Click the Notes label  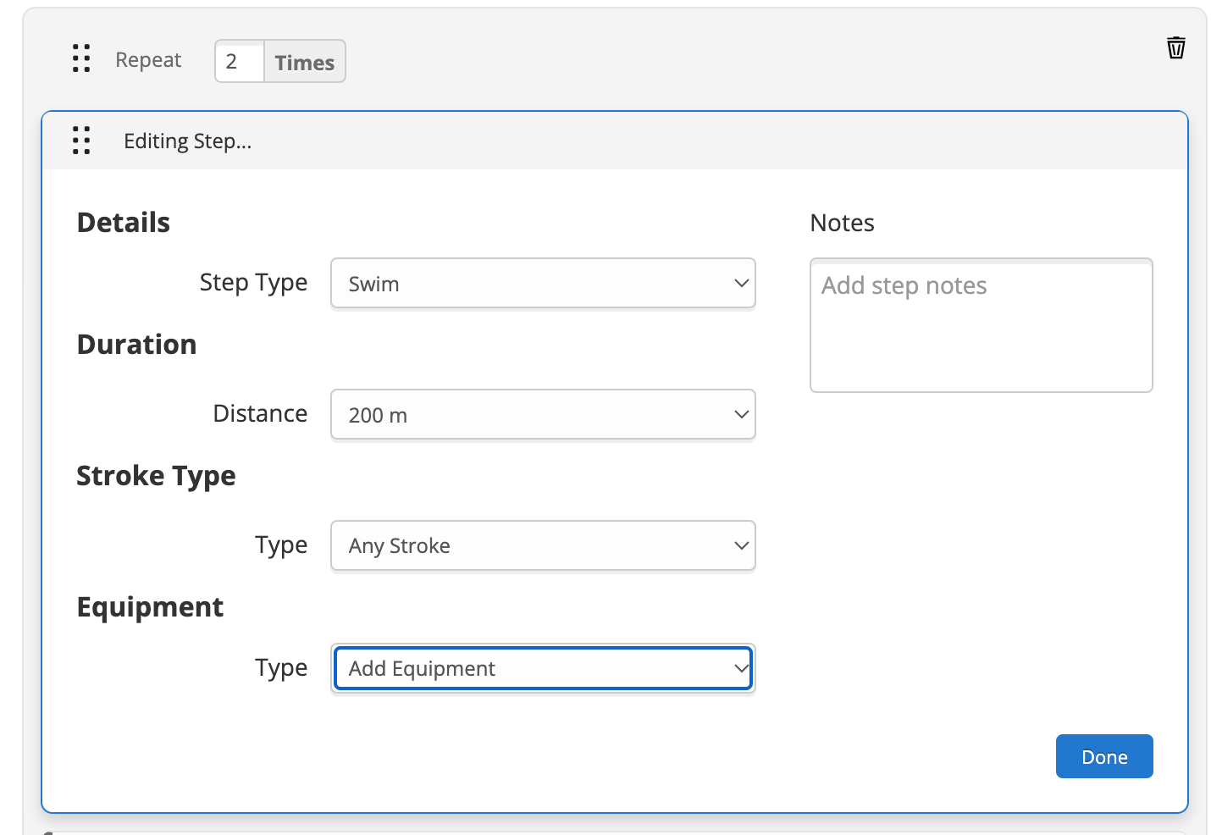point(842,223)
